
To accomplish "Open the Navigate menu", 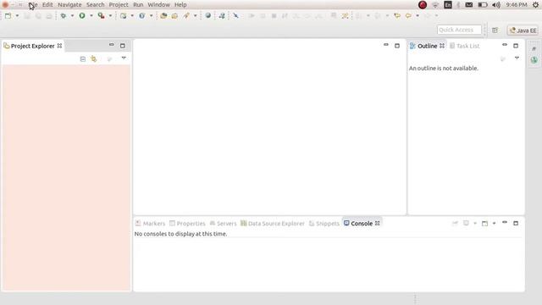I will (69, 5).
